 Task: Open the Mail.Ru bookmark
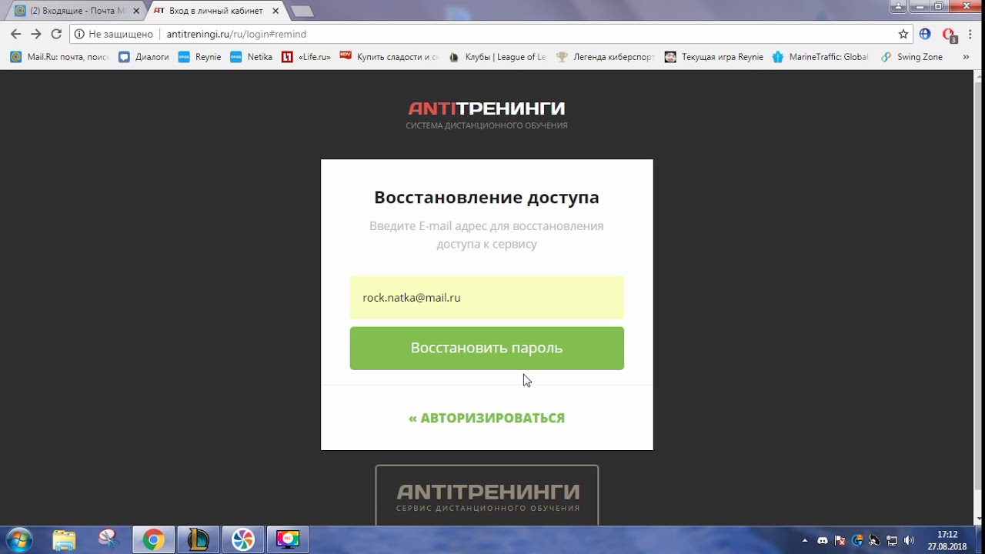click(x=59, y=57)
